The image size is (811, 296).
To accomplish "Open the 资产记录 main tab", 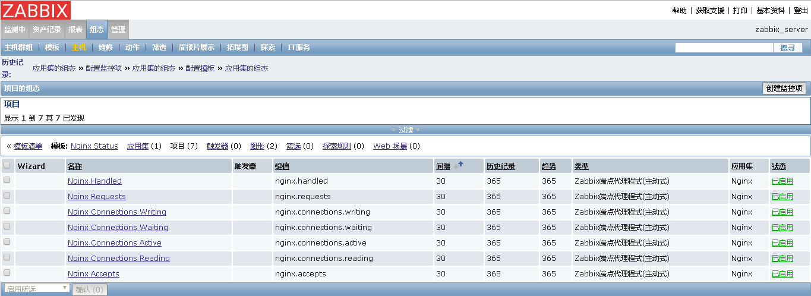I will tap(47, 30).
